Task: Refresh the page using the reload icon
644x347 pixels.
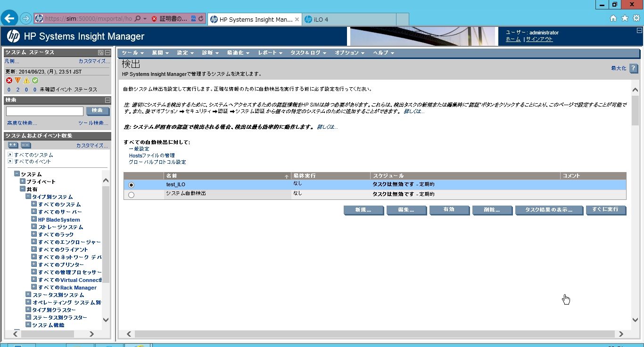Action: click(201, 19)
